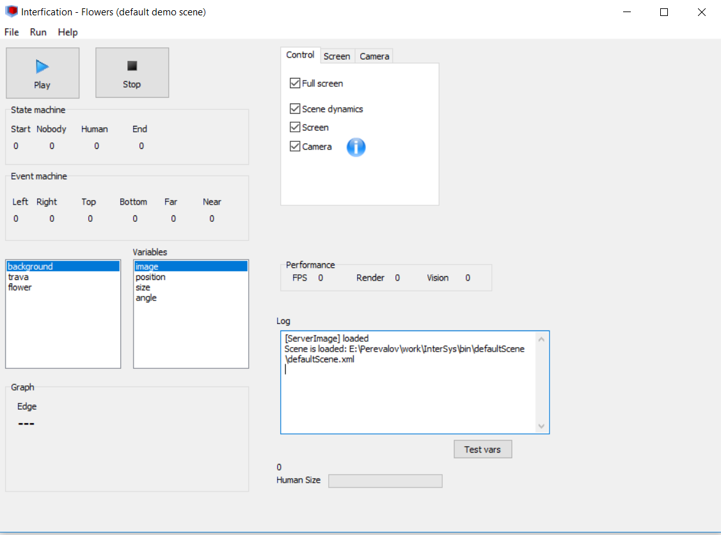Open the File menu
This screenshot has height=535, width=721.
click(x=12, y=32)
